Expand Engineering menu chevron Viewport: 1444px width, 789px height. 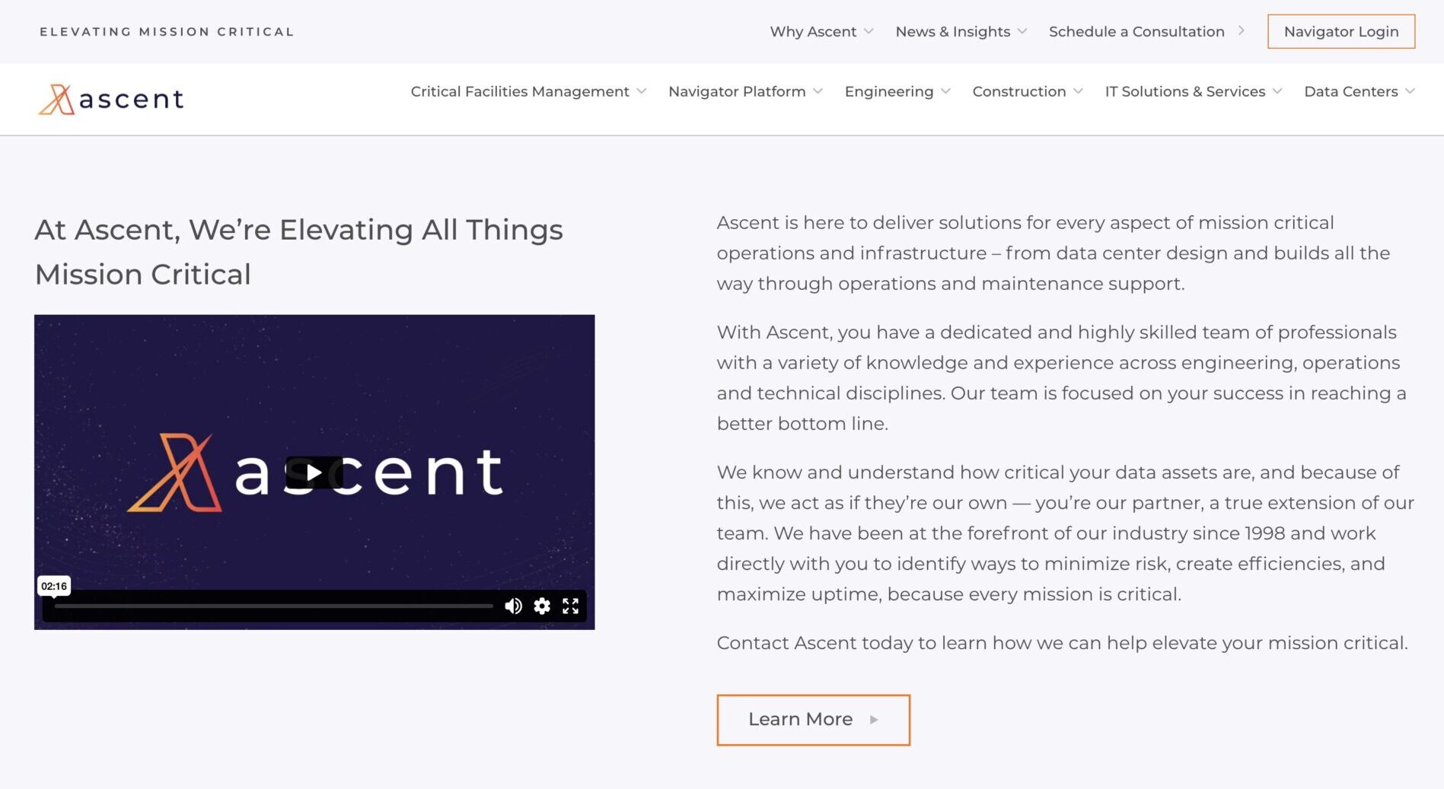tap(945, 91)
